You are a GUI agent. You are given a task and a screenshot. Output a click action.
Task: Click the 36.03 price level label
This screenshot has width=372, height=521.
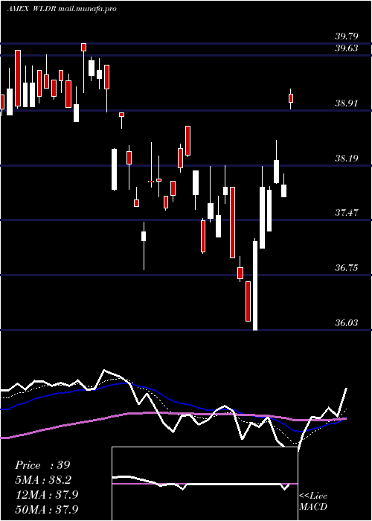pyautogui.click(x=347, y=322)
